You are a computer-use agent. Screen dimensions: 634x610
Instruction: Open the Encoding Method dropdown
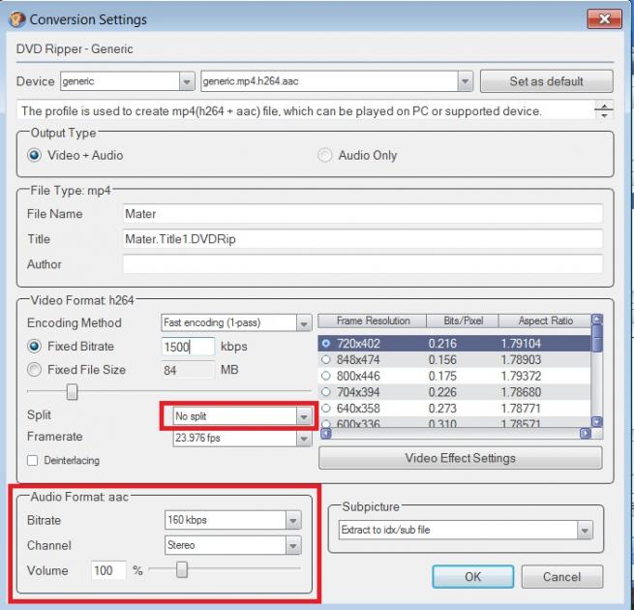304,323
